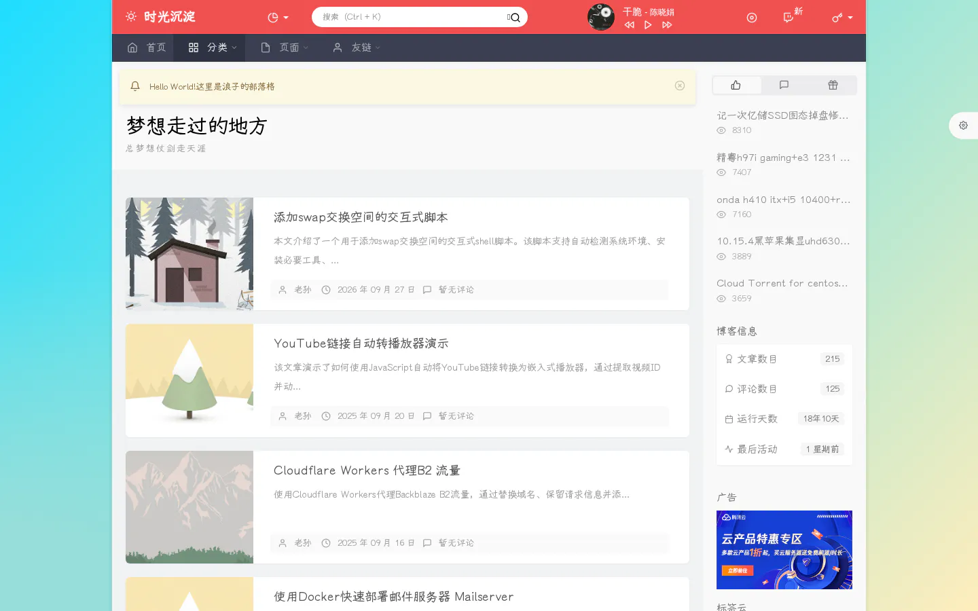This screenshot has height=611, width=978.
Task: Open article YouTube链接自动转播放器演示
Action: coord(361,344)
